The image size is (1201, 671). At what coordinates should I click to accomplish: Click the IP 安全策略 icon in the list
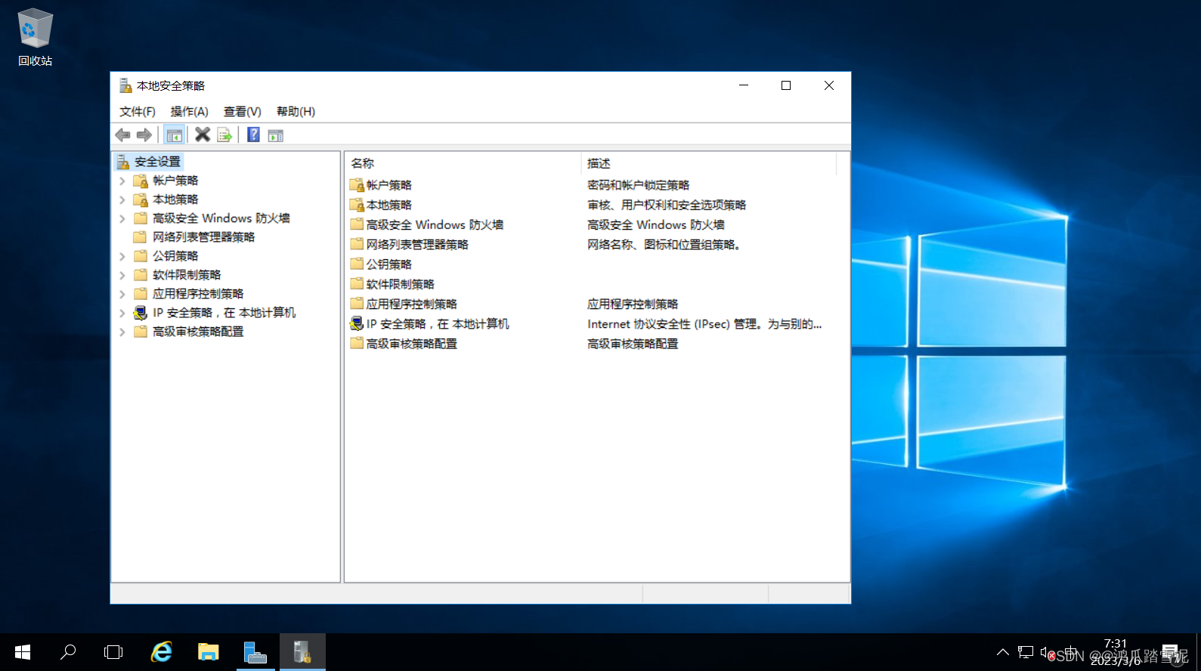click(357, 323)
